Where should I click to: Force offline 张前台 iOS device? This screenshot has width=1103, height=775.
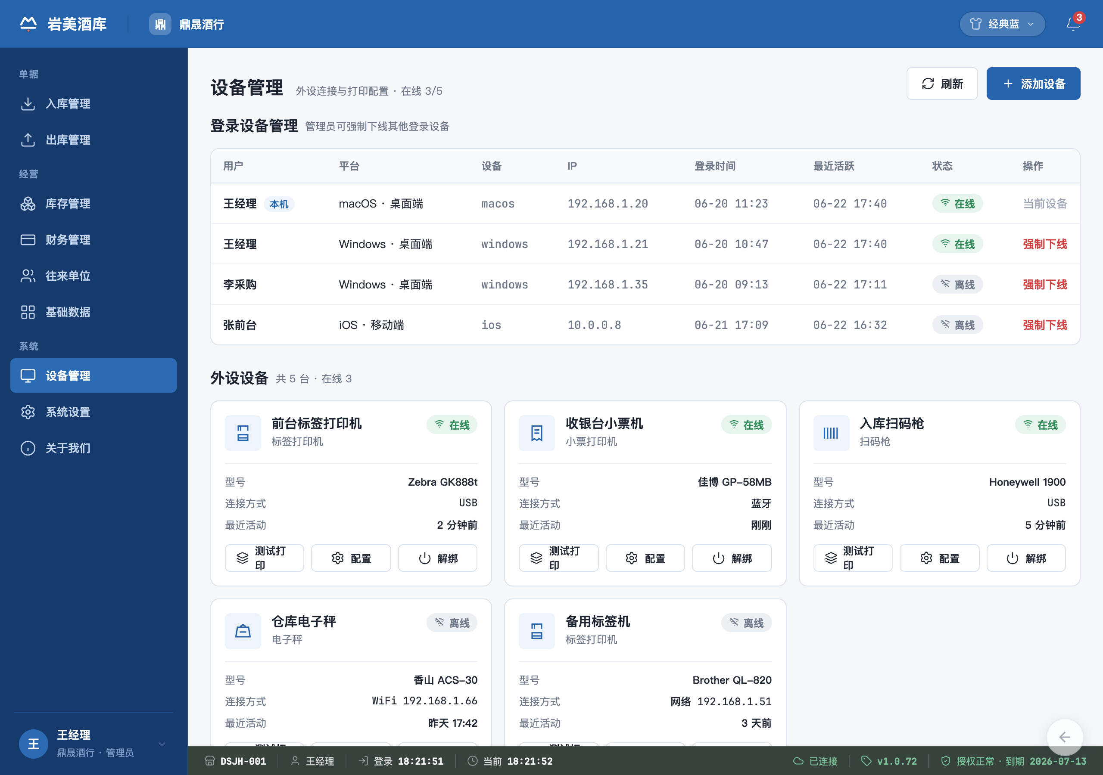coord(1044,325)
